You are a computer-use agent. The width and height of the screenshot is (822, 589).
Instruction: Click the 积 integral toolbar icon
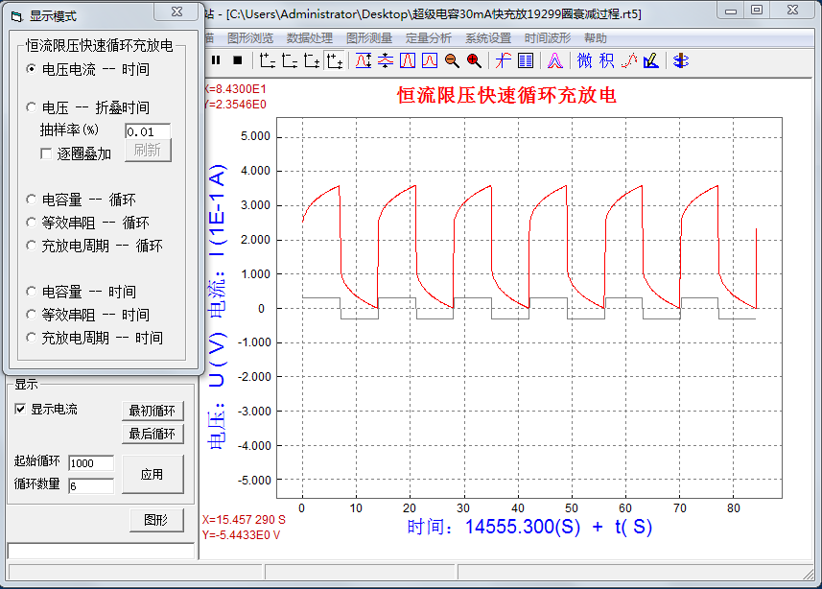click(x=606, y=60)
